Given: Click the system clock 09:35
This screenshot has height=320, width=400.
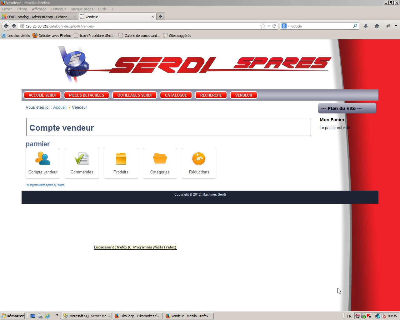Looking at the screenshot, I should pyautogui.click(x=392, y=316).
